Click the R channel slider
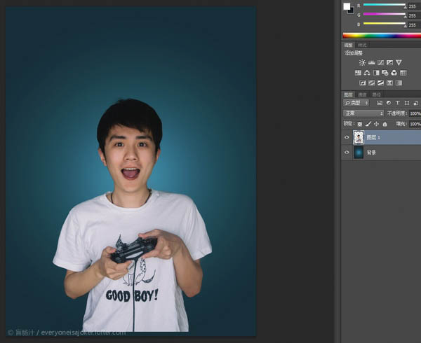Image resolution: width=421 pixels, height=343 pixels. 385,5
